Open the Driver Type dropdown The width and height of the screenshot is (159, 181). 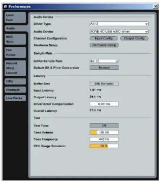[119, 24]
